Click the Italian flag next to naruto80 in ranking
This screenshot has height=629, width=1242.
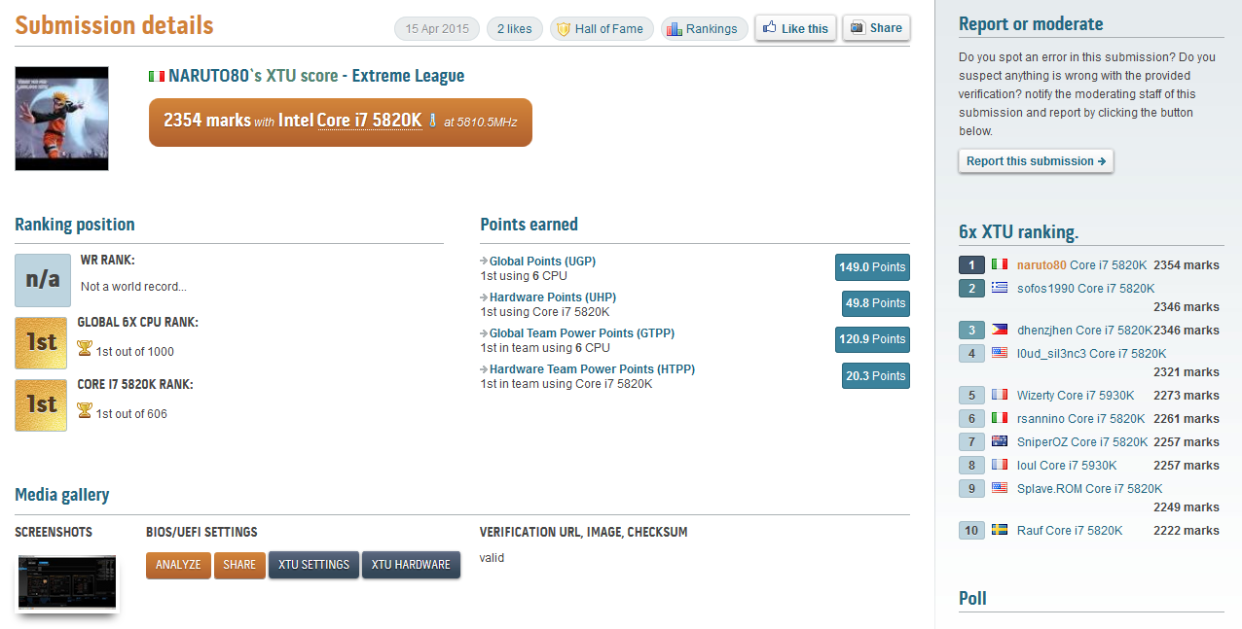pos(1000,264)
